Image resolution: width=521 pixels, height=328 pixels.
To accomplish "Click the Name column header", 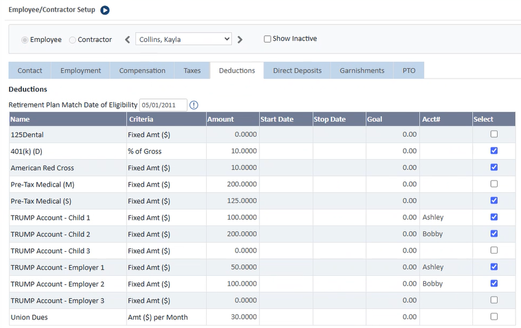I will point(68,119).
